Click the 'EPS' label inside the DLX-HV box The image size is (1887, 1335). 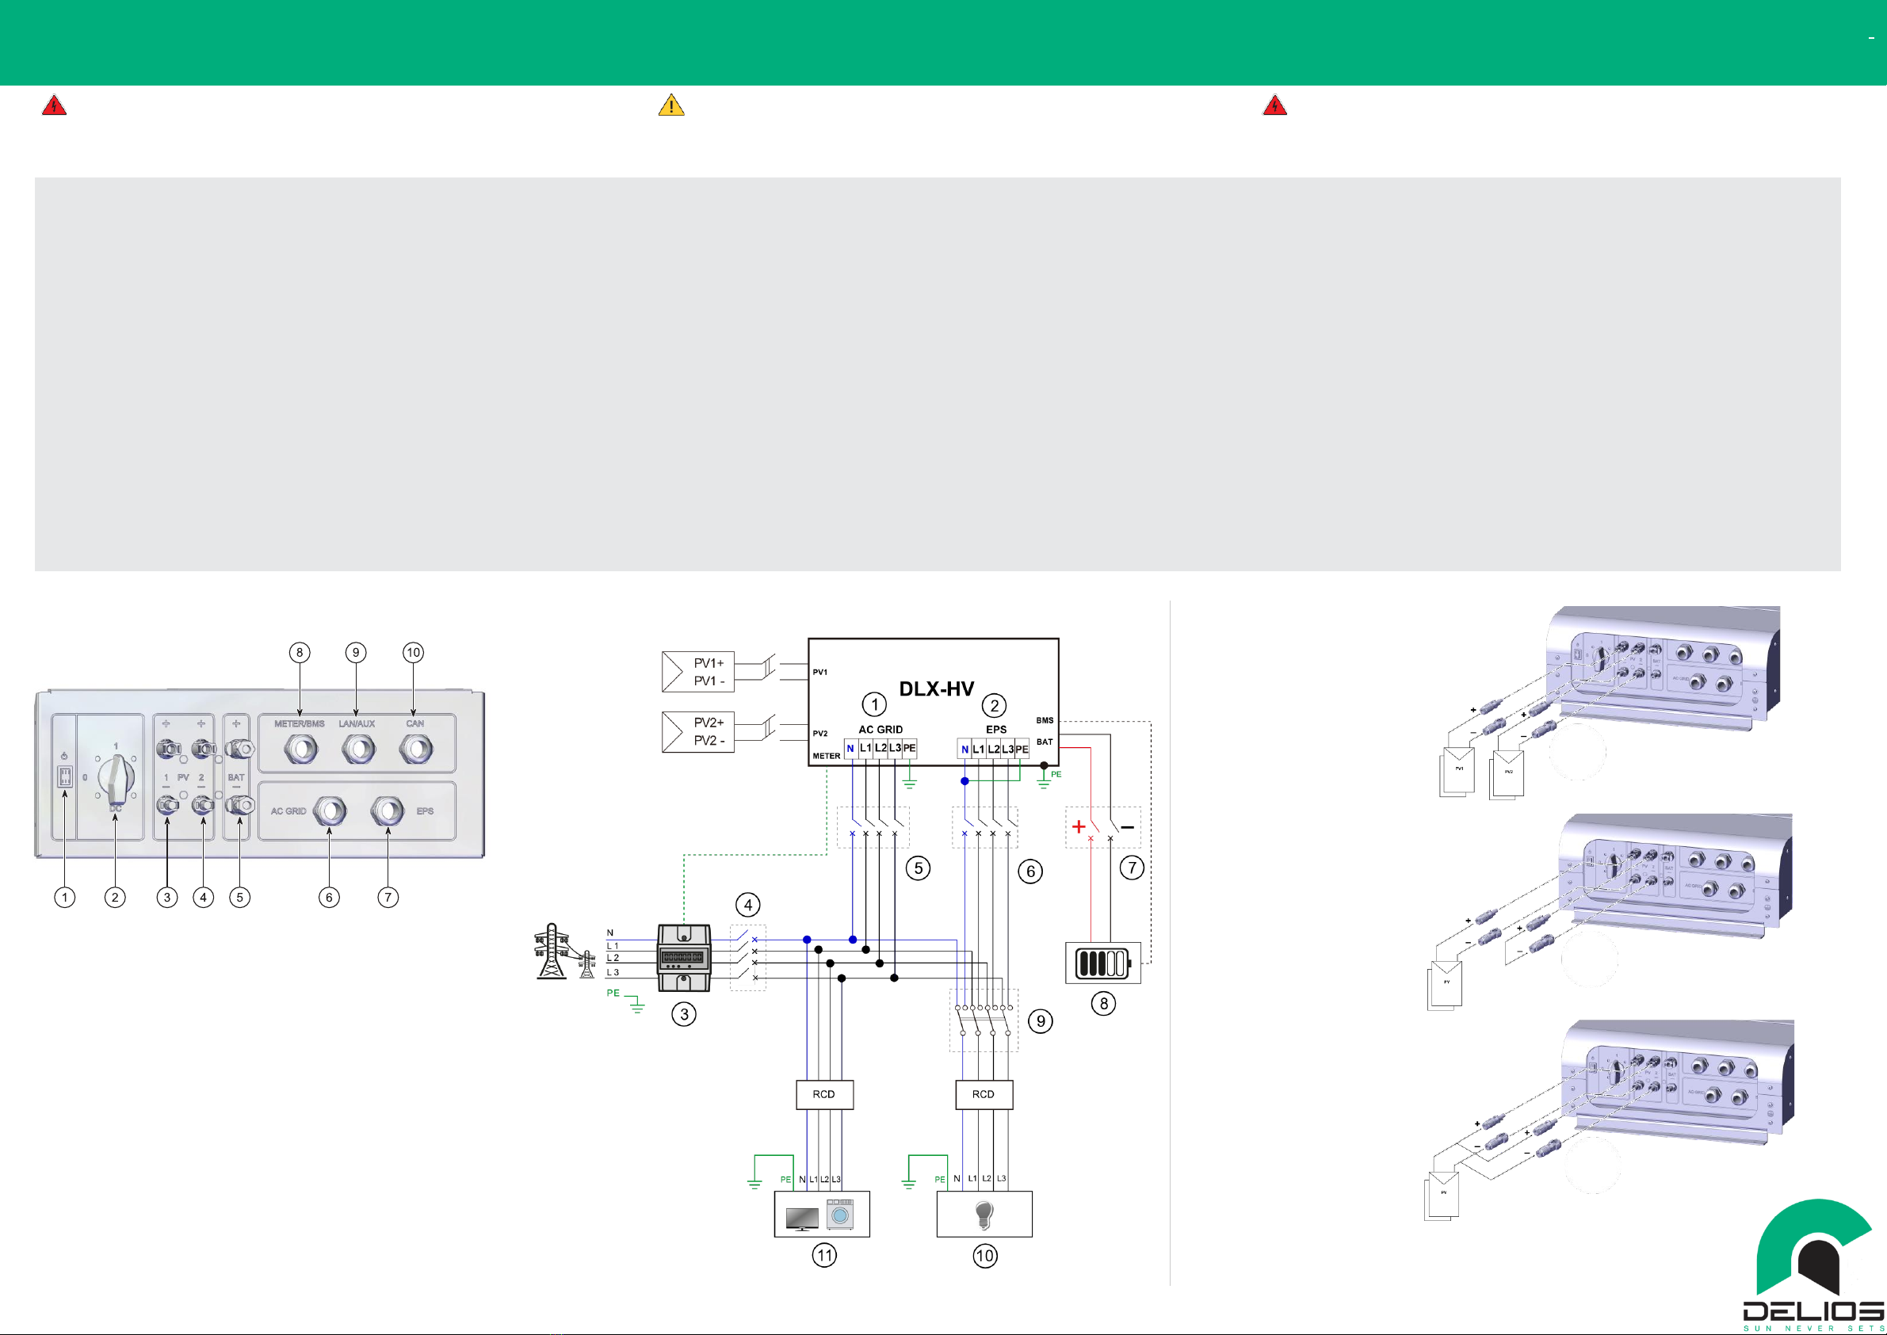(x=995, y=729)
